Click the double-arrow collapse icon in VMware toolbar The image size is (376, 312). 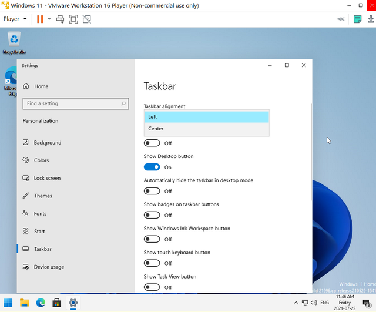pyautogui.click(x=341, y=19)
